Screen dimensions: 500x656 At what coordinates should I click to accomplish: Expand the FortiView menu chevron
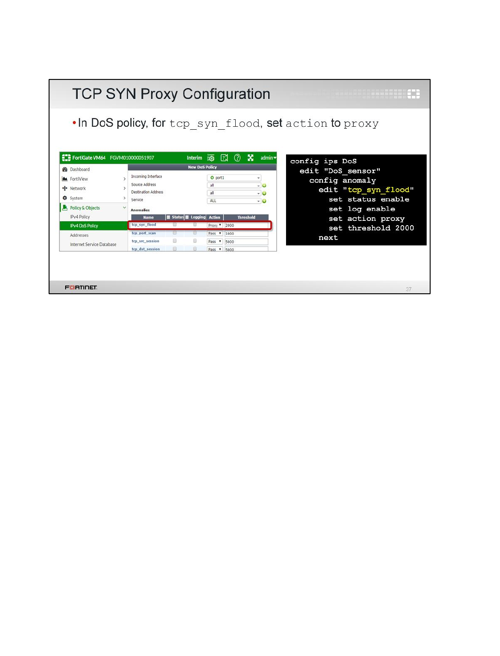tap(125, 179)
